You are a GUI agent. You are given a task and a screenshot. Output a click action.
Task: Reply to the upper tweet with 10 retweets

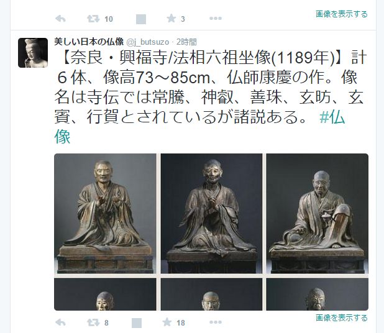click(x=60, y=19)
